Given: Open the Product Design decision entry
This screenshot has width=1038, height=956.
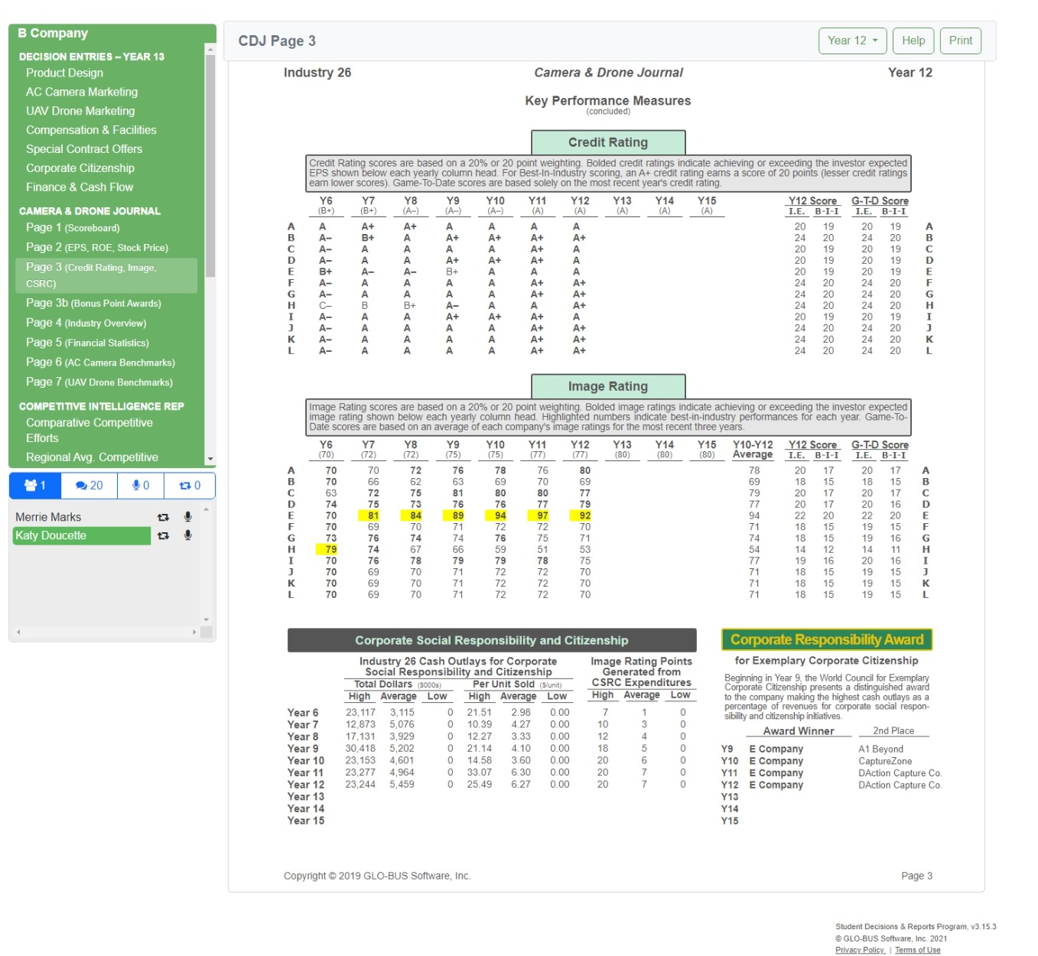Looking at the screenshot, I should pyautogui.click(x=64, y=73).
